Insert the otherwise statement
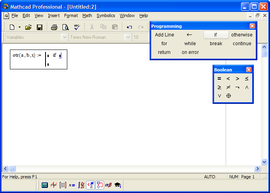Screen dimensions: 270x193 (242, 35)
